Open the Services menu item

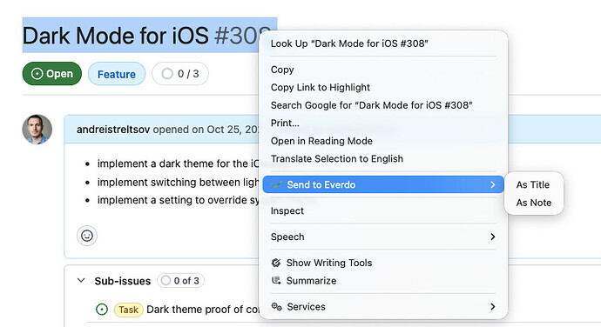383,307
